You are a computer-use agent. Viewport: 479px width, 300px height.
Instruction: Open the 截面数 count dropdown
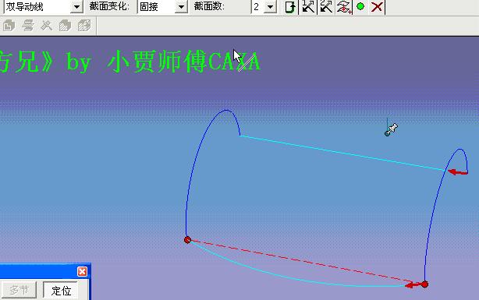[270, 7]
